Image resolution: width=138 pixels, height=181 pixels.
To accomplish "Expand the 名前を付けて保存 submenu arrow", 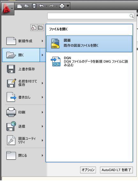I will click(x=42, y=83).
